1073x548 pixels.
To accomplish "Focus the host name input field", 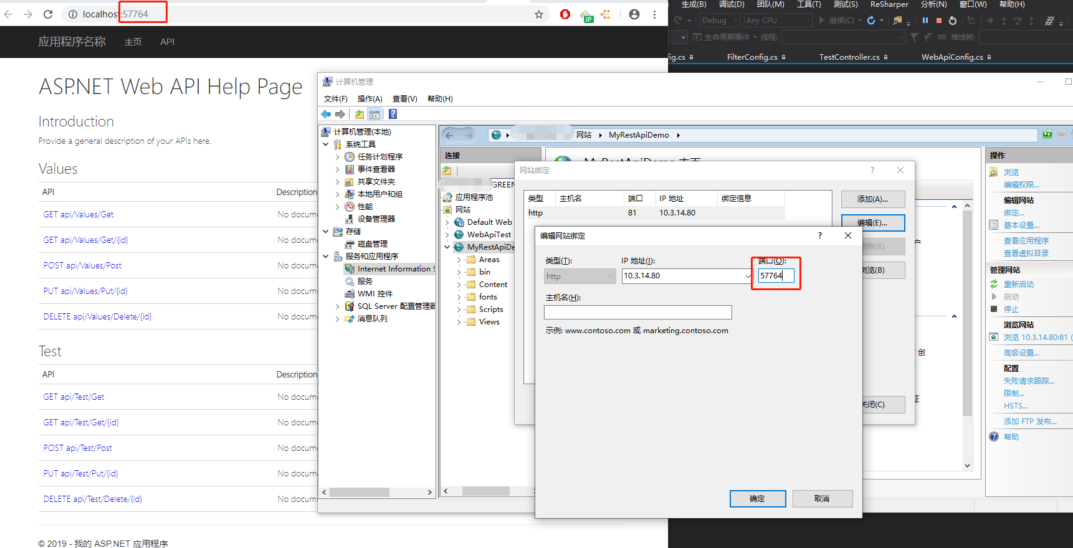I will click(x=638, y=313).
